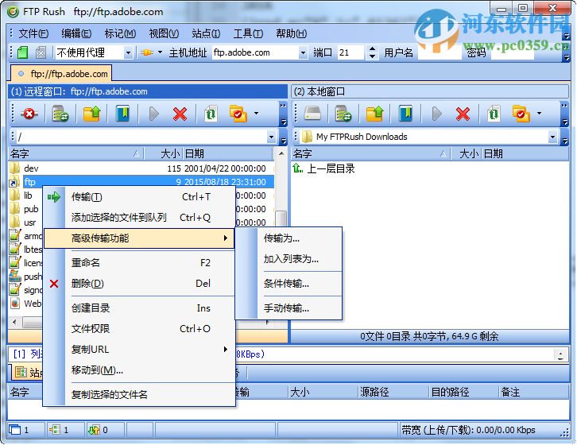Open the 站点(I) menu

point(206,33)
